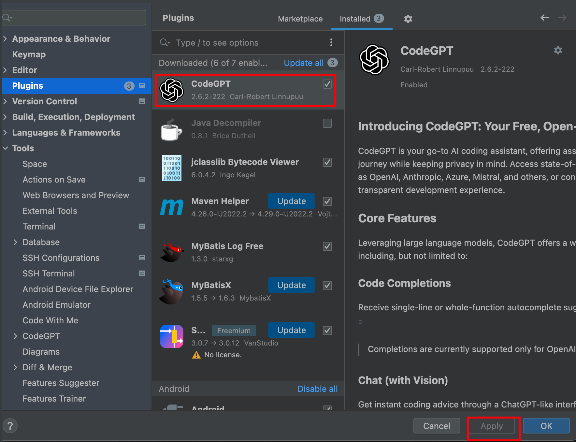This screenshot has height=442, width=576.
Task: Open plugin search options three-dot menu
Action: click(331, 42)
